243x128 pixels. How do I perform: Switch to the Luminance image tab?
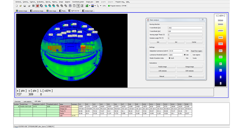37,11
